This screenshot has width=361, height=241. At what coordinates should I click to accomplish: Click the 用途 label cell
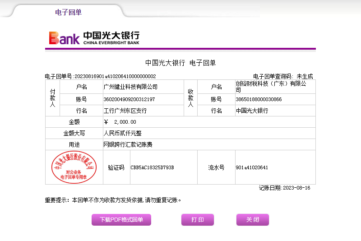click(x=74, y=144)
